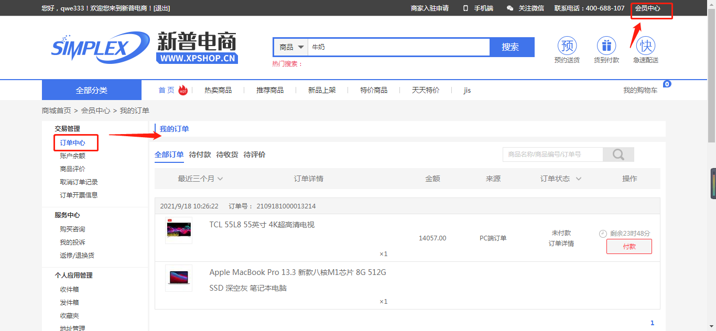Viewport: 716px width, 331px height.
Task: Expand the 商品 search type dropdown
Action: tap(291, 47)
